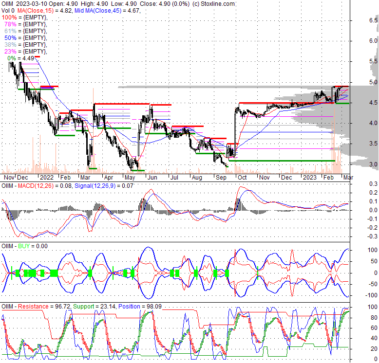Click the 6.5 price axis value

pyautogui.click(x=373, y=20)
